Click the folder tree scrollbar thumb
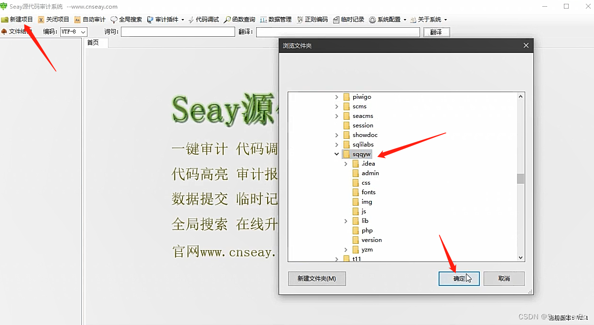Viewport: 594px width, 325px height. [x=521, y=178]
